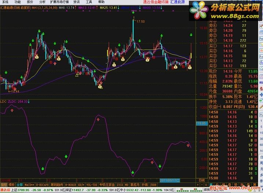Click the minus zoom button by indicator tabs

point(202,185)
